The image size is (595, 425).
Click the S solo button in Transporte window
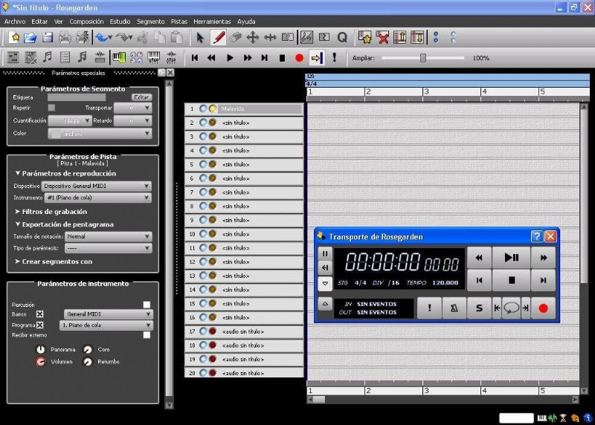(x=479, y=308)
